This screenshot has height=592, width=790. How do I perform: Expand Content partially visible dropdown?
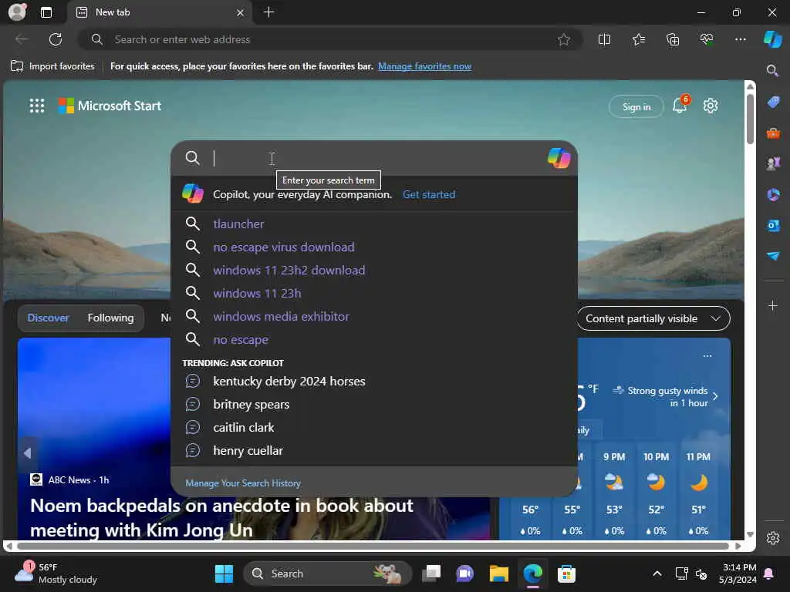tap(653, 318)
